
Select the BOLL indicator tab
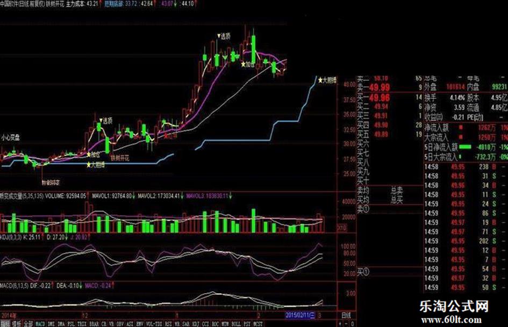(236, 323)
